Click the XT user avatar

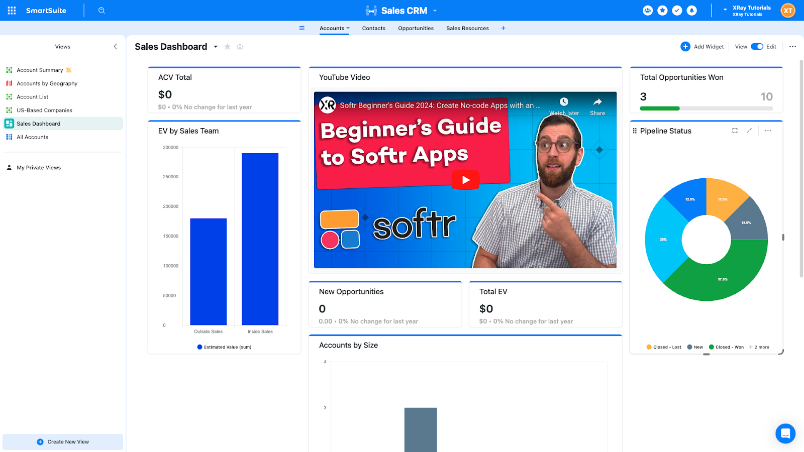point(788,11)
